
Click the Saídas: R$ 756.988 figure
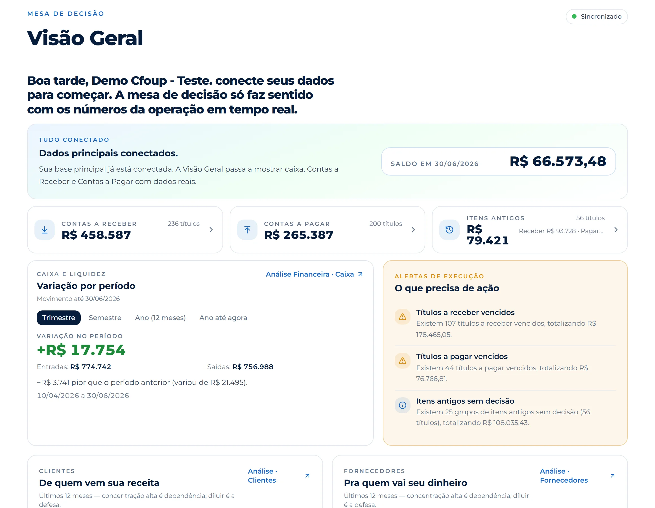pyautogui.click(x=240, y=367)
